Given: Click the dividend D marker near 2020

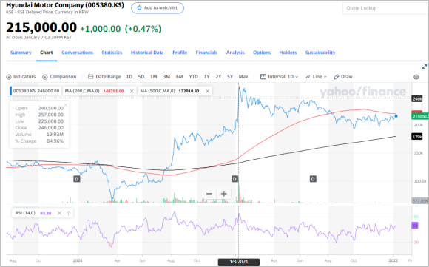Looking at the screenshot, I should (x=77, y=179).
